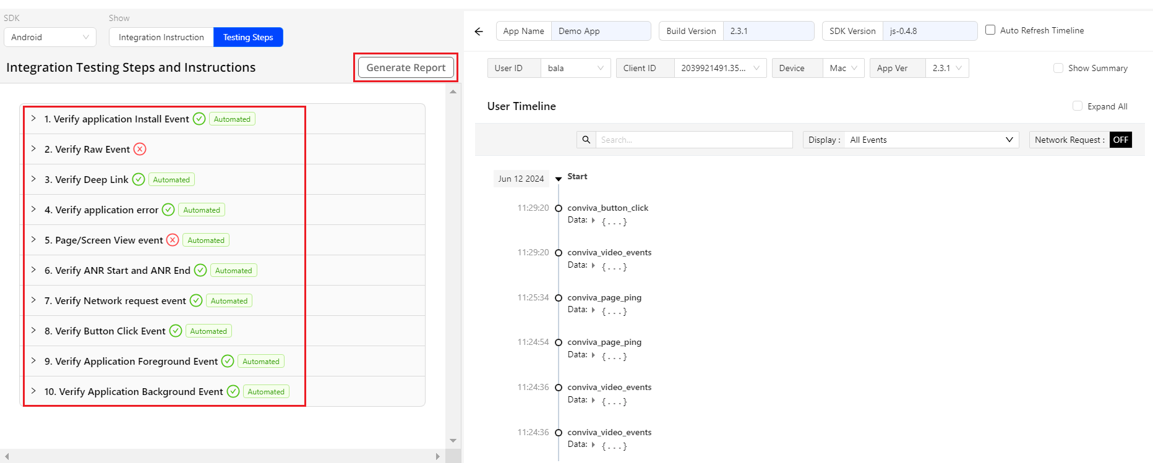Viewport: 1153px width, 463px height.
Task: Expand step 5 Page/Screen View event
Action: pos(33,239)
